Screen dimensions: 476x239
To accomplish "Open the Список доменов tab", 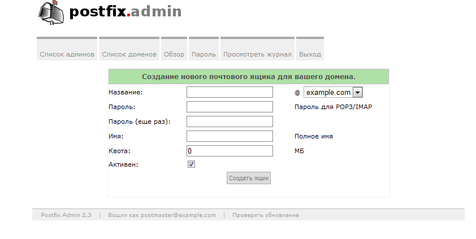I will pyautogui.click(x=129, y=49).
